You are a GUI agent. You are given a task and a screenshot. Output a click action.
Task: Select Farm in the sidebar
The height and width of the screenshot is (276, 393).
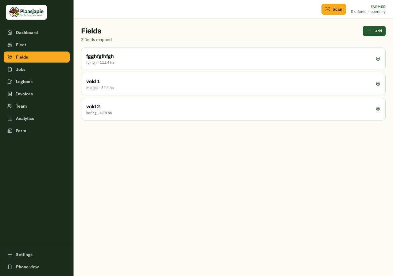coord(37,131)
